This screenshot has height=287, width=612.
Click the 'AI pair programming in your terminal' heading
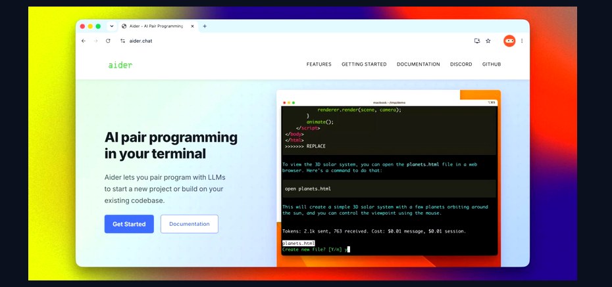pos(171,146)
